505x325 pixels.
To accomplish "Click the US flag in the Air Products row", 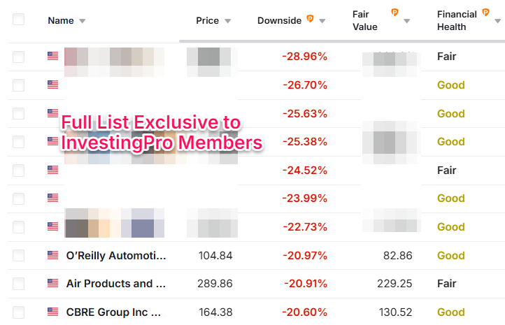I will (53, 283).
